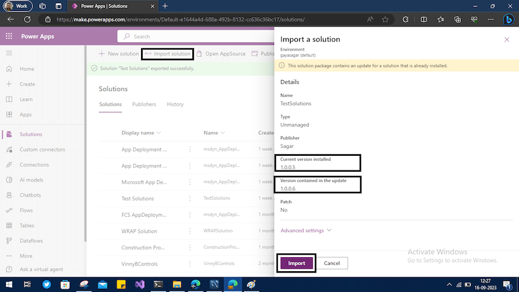Screen dimensions: 519x292
Task: Click the Flows sidebar icon
Action: [x=9, y=210]
